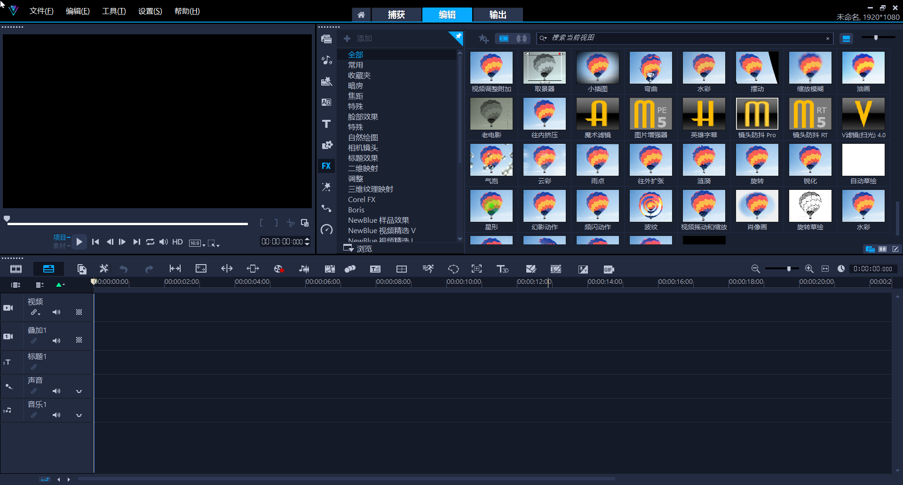Expand the 音乐1 track audio options chevron
The height and width of the screenshot is (485, 903).
pos(79,415)
